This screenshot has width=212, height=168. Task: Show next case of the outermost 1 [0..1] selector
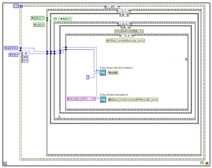(130, 11)
